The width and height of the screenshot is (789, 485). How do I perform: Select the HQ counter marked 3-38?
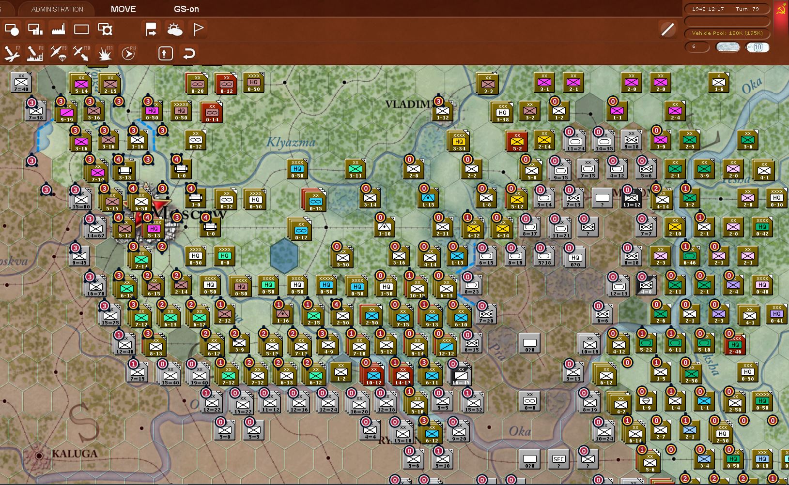pos(503,113)
